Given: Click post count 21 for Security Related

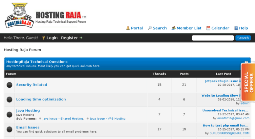Looking at the screenshot, I should [184, 85].
